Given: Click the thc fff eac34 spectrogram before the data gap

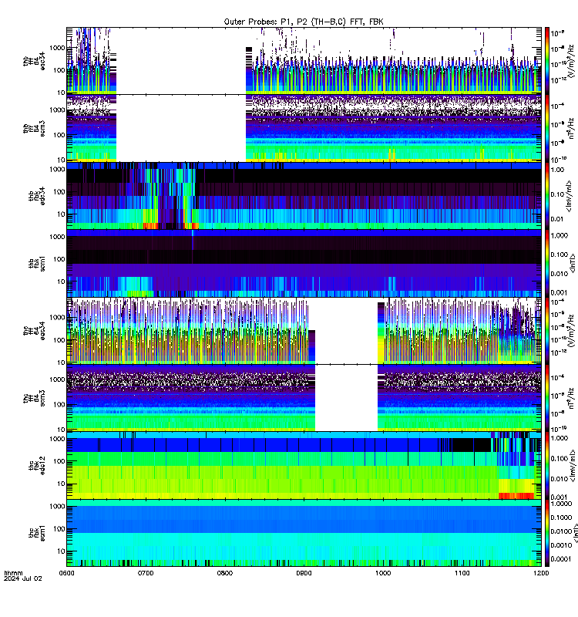Looking at the screenshot, I should pos(190,331).
